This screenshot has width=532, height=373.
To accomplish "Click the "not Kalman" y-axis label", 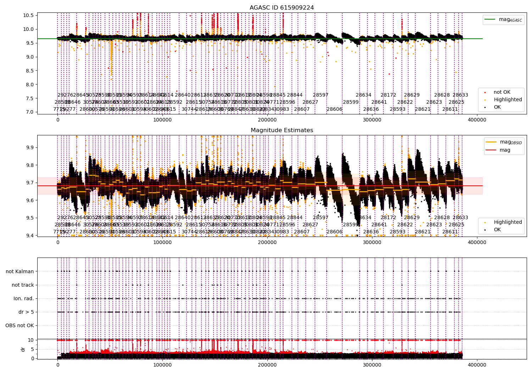I will [x=20, y=272].
